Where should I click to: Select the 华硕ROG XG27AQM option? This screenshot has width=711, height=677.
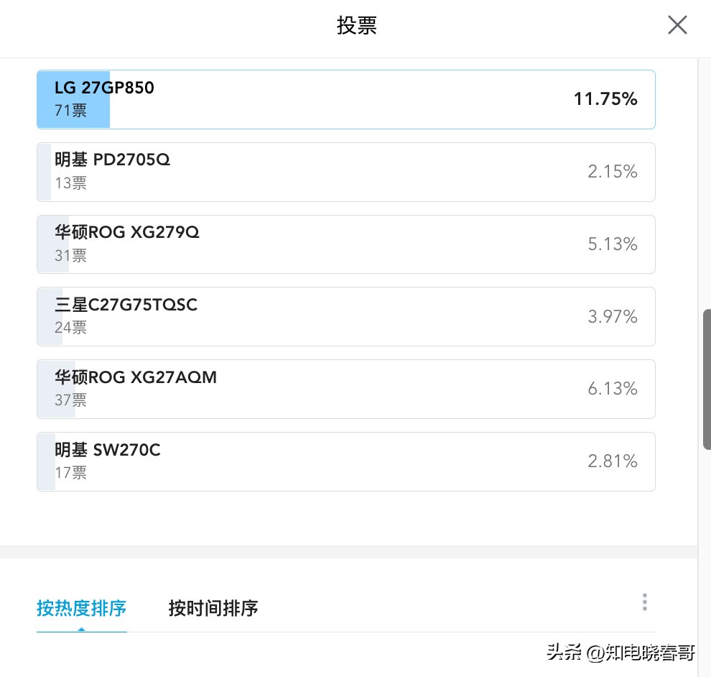click(345, 389)
